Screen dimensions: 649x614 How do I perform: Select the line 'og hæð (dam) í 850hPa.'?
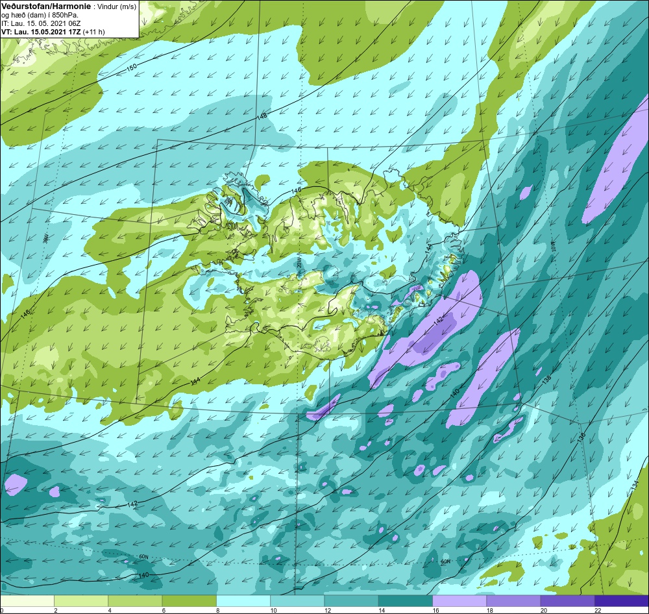click(40, 15)
